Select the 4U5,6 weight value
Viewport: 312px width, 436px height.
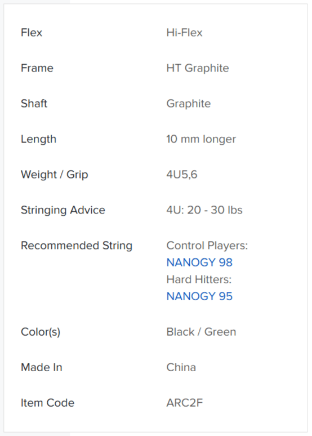(182, 175)
